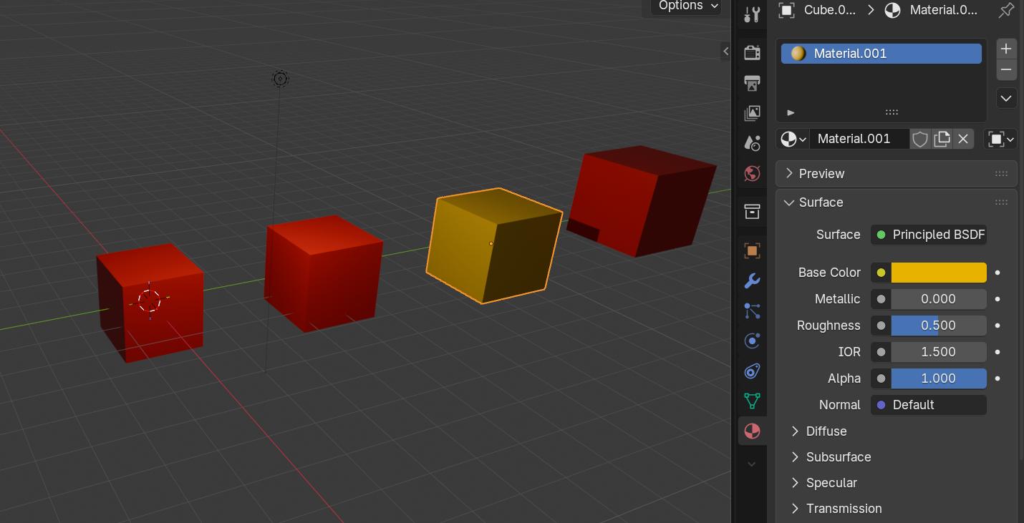
Task: Open material slot specials dropdown
Action: (x=1006, y=98)
